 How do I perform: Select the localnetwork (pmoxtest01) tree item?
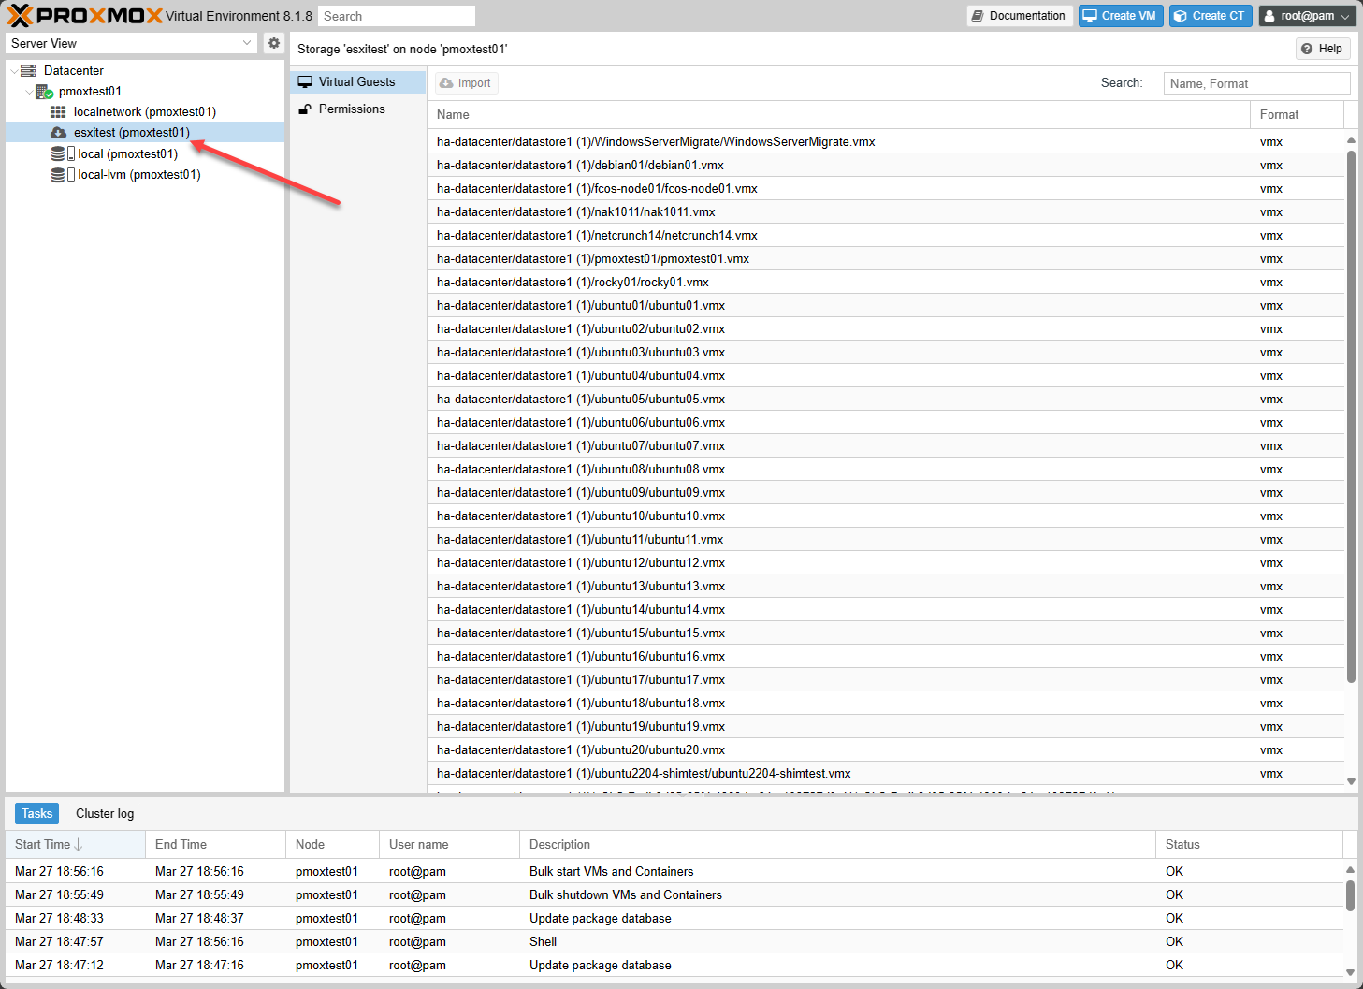(x=145, y=112)
